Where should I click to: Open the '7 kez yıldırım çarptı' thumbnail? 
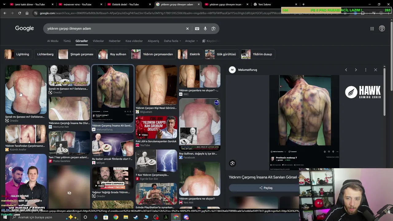[x=69, y=76]
